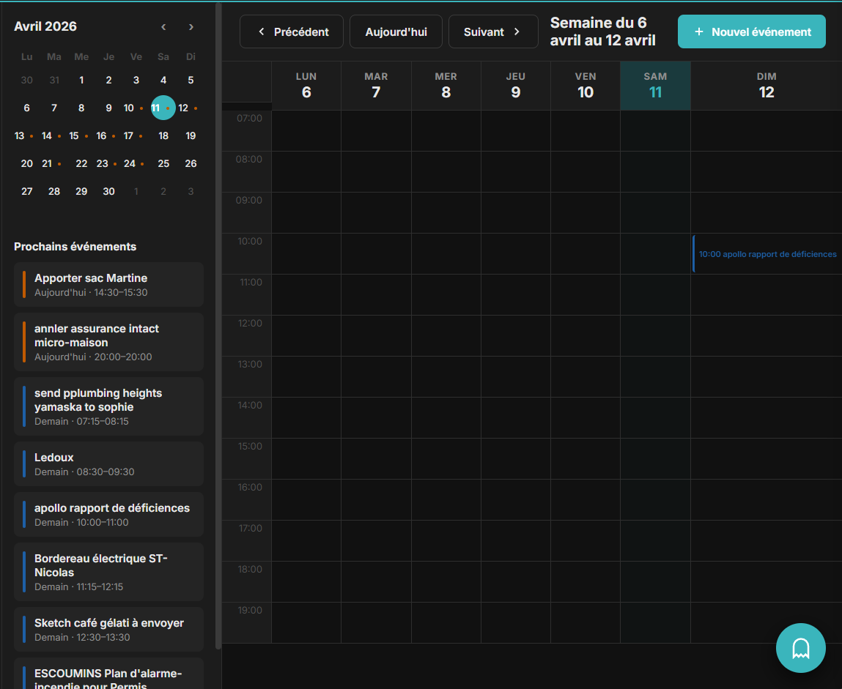Image resolution: width=842 pixels, height=689 pixels.
Task: Select April 11 in mini calendar
Action: click(156, 108)
